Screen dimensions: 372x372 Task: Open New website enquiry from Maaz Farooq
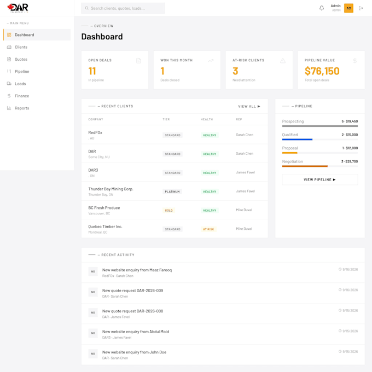tap(223, 272)
